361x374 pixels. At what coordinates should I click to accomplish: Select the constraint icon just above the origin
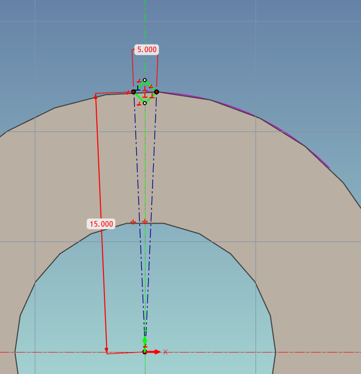pyautogui.click(x=145, y=346)
